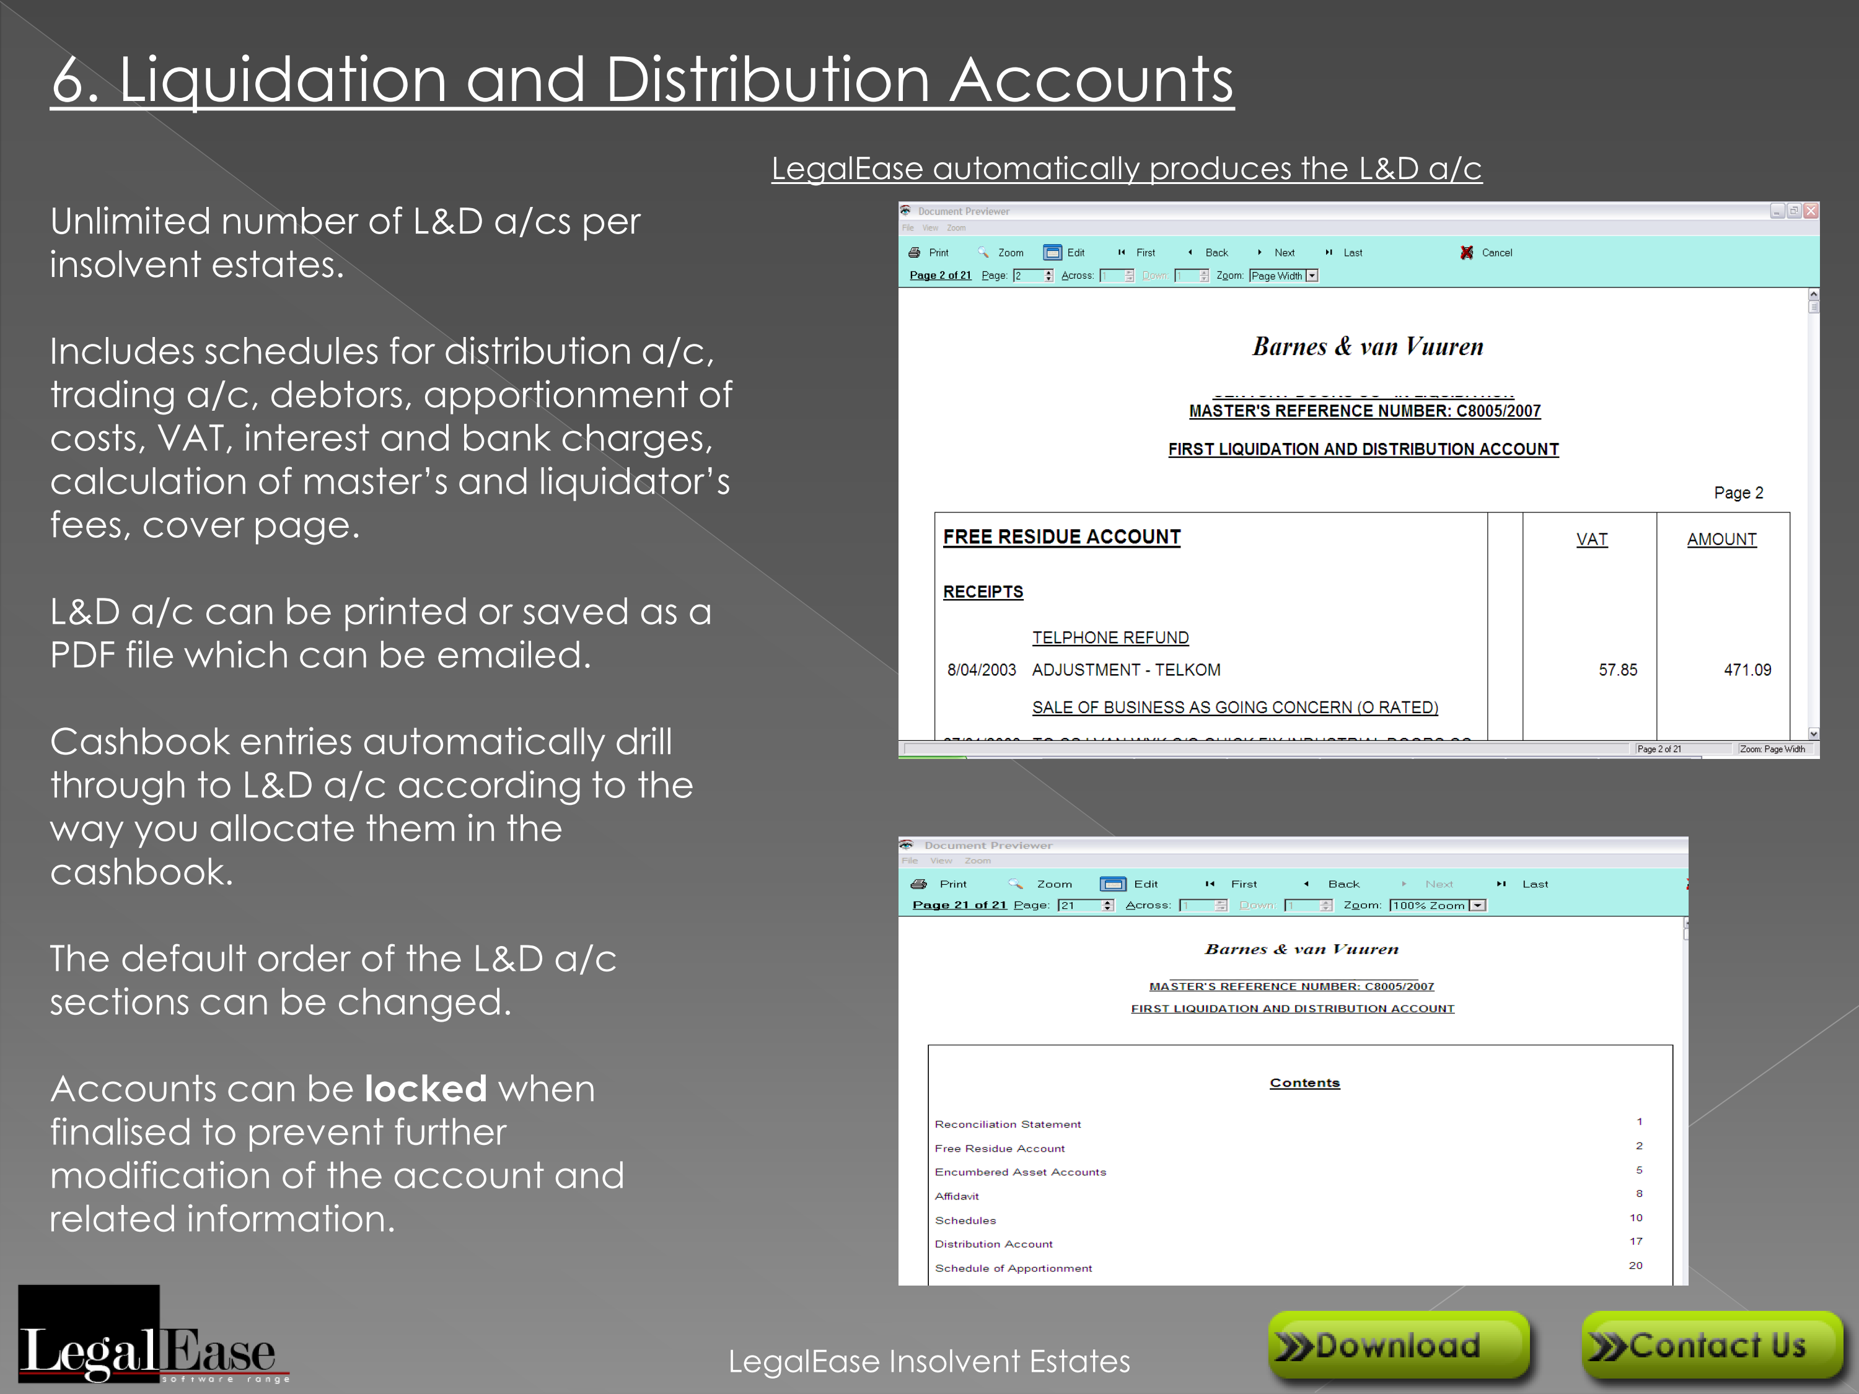
Task: Click the scroll down arrow of the upper previewer
Action: tap(1814, 734)
